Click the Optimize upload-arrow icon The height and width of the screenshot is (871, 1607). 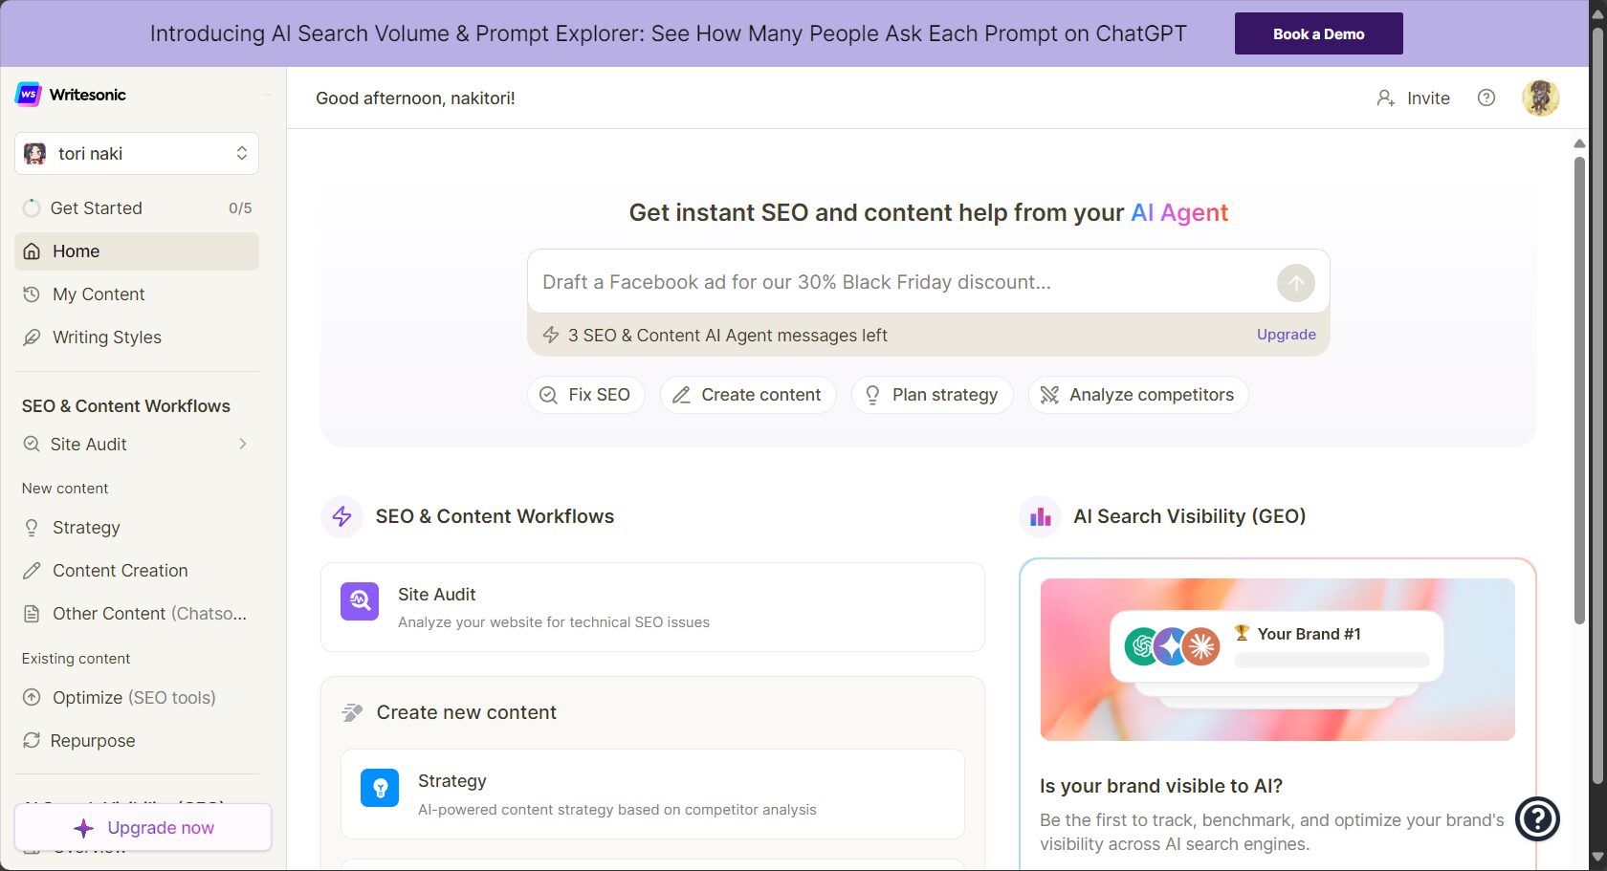point(32,698)
